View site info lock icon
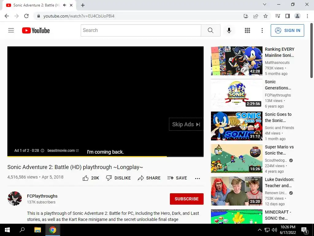 coord(39,16)
